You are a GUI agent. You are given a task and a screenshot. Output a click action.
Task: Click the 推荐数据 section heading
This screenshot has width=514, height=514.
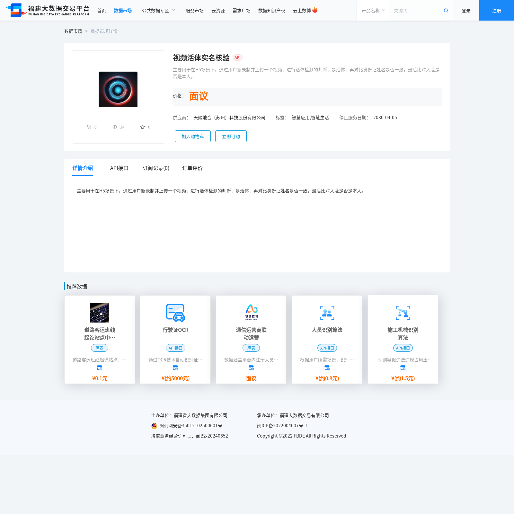point(77,287)
